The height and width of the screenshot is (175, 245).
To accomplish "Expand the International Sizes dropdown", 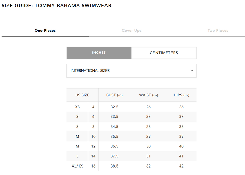I will [131, 71].
